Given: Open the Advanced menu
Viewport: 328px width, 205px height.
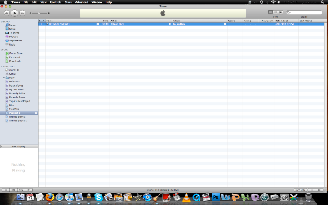Looking at the screenshot, I should click(82, 2).
